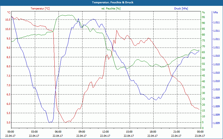This screenshot has height=139, width=223.
Task: Click the 35 tick on the green humidity axis
Action: pyautogui.click(x=203, y=87)
